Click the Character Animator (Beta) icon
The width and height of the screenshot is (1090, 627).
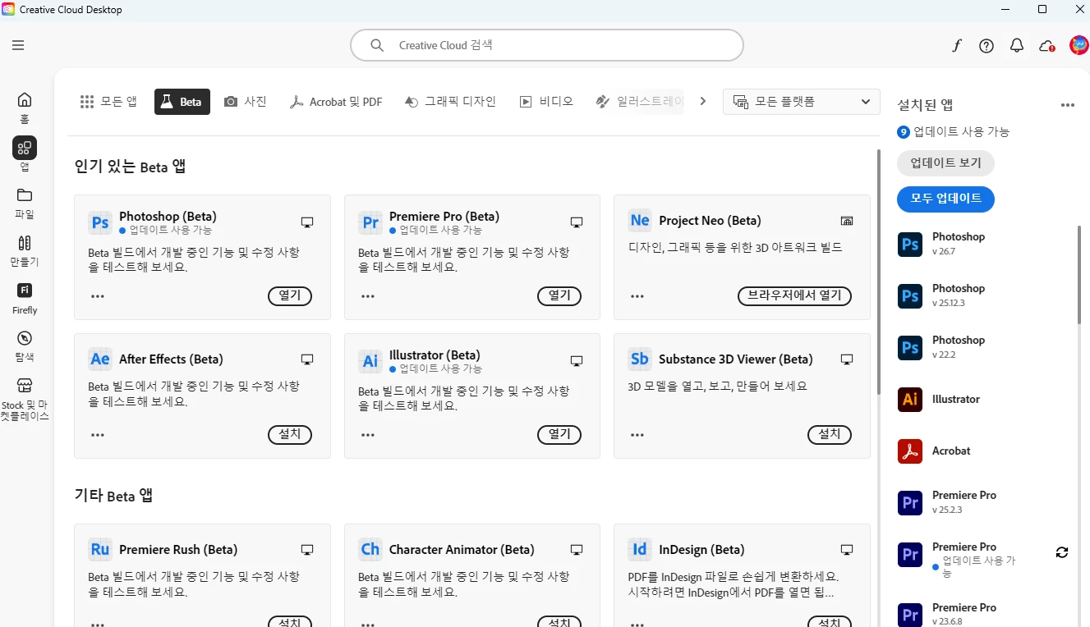click(370, 549)
